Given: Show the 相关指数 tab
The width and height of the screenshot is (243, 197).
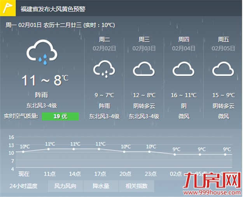Looking at the screenshot, I should point(136,186).
